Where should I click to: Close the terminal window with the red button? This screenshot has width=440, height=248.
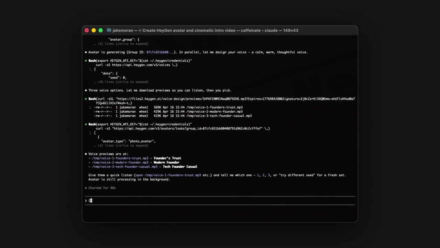[x=87, y=30]
